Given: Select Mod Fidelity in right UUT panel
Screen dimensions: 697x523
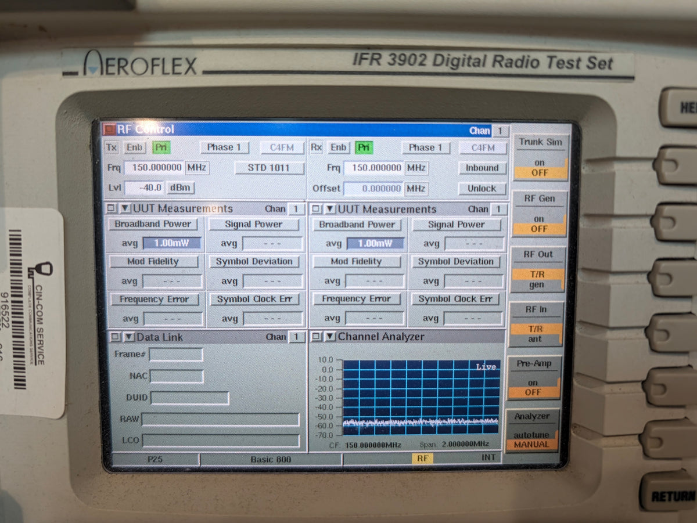Looking at the screenshot, I should pos(357,262).
